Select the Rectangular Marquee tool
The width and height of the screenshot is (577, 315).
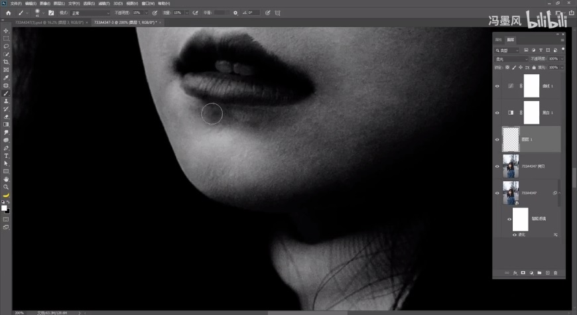click(6, 38)
